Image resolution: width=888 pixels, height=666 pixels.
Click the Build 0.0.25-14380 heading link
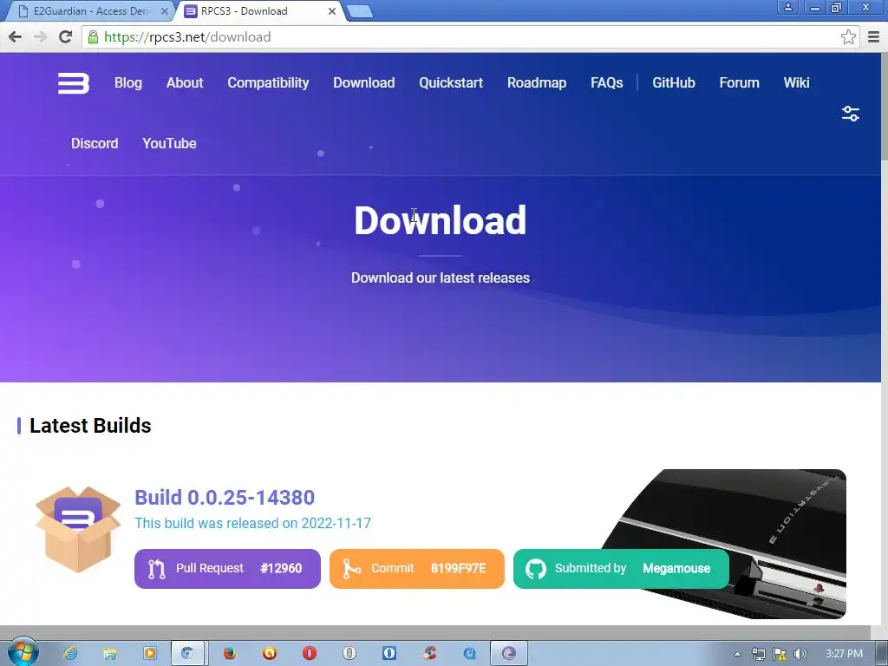[x=225, y=497]
